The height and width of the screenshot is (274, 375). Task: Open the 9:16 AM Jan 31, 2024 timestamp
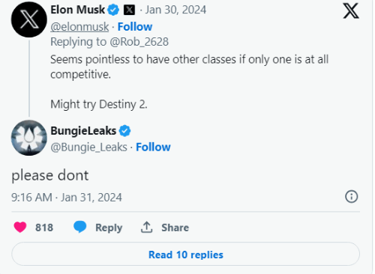point(67,198)
